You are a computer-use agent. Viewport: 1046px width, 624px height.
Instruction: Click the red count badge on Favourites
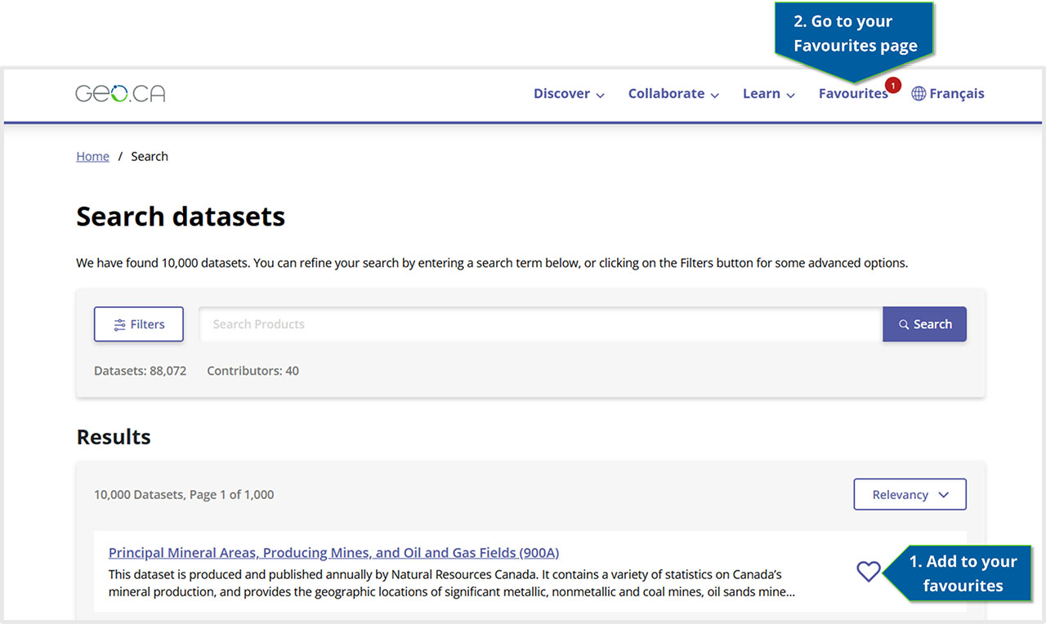[x=892, y=84]
